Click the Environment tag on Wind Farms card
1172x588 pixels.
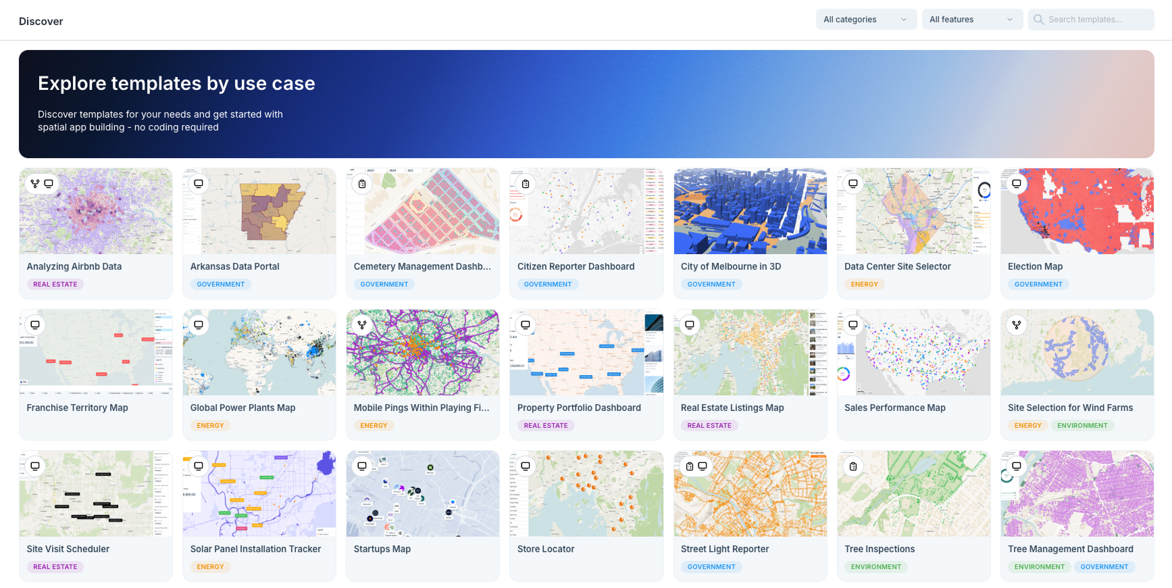point(1081,426)
